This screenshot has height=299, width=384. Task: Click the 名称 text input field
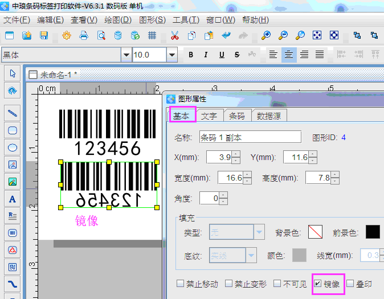[x=250, y=137]
